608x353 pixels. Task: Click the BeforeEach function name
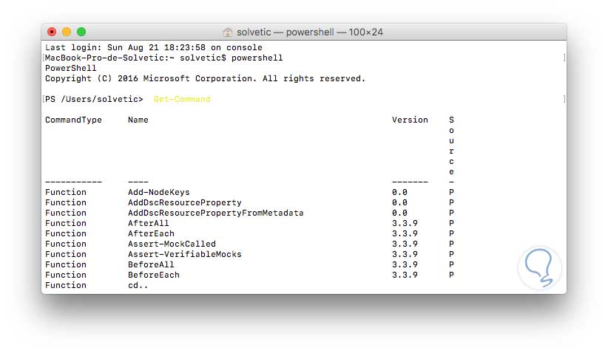click(x=153, y=275)
